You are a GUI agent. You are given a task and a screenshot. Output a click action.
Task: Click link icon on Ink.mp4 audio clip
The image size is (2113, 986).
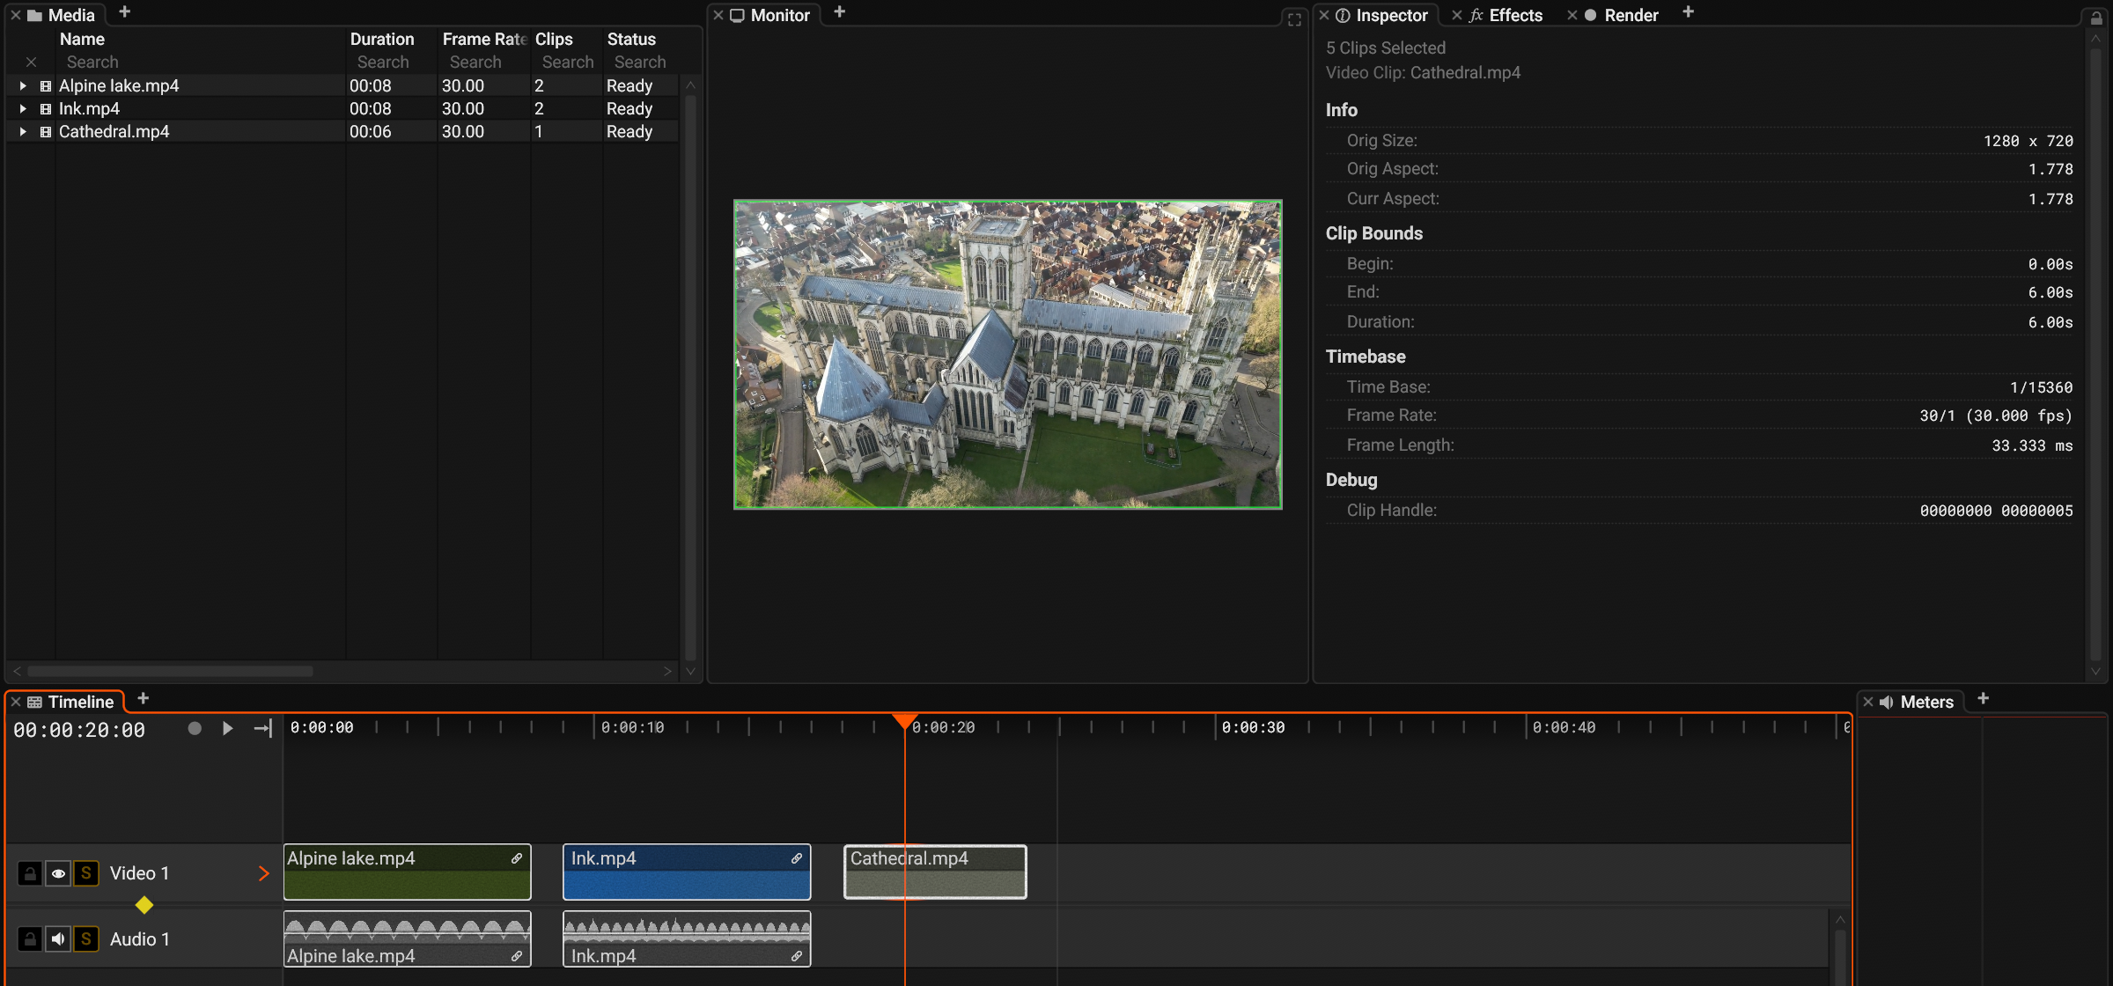coord(796,956)
